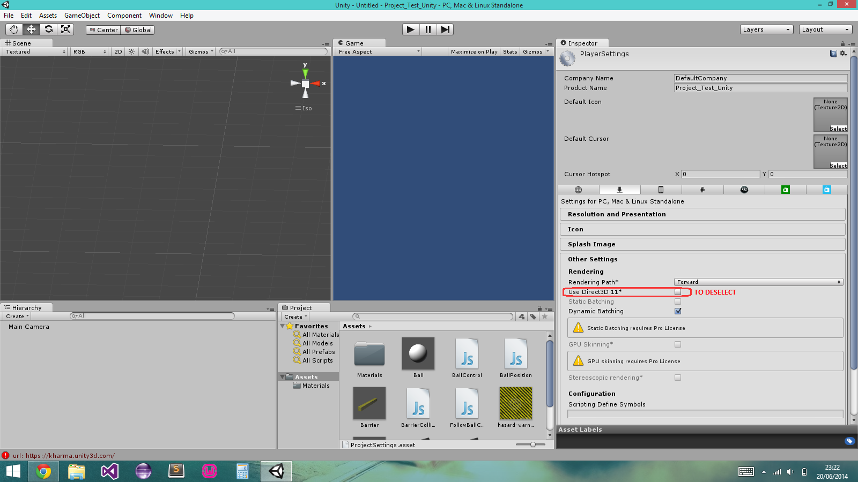Open PC Mac Linux Standalone platform tab

tap(619, 190)
